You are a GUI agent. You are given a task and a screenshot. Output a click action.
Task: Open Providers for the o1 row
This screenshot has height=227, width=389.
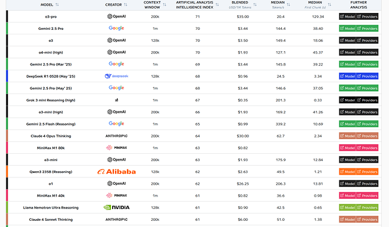pos(368,184)
